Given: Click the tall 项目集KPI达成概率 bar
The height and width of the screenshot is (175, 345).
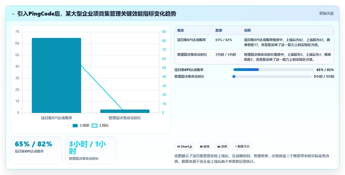Looking at the screenshot, I should 56,75.
